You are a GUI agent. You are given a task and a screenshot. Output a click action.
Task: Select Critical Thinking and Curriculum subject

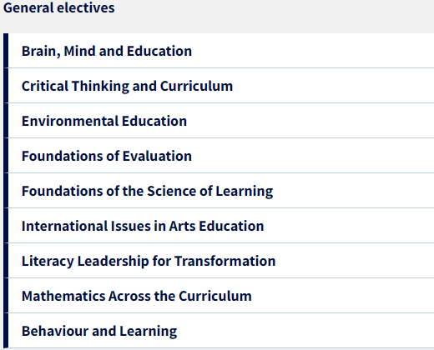(127, 86)
